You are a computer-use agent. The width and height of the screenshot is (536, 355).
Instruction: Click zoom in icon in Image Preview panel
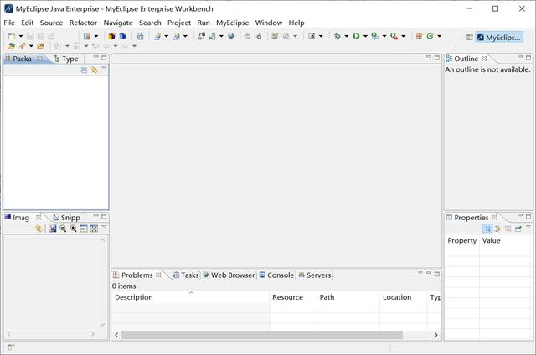pos(73,229)
